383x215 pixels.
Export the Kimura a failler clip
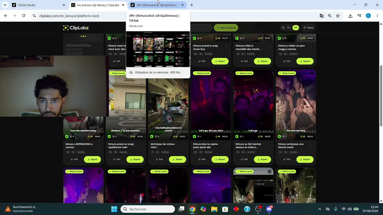pos(305,61)
